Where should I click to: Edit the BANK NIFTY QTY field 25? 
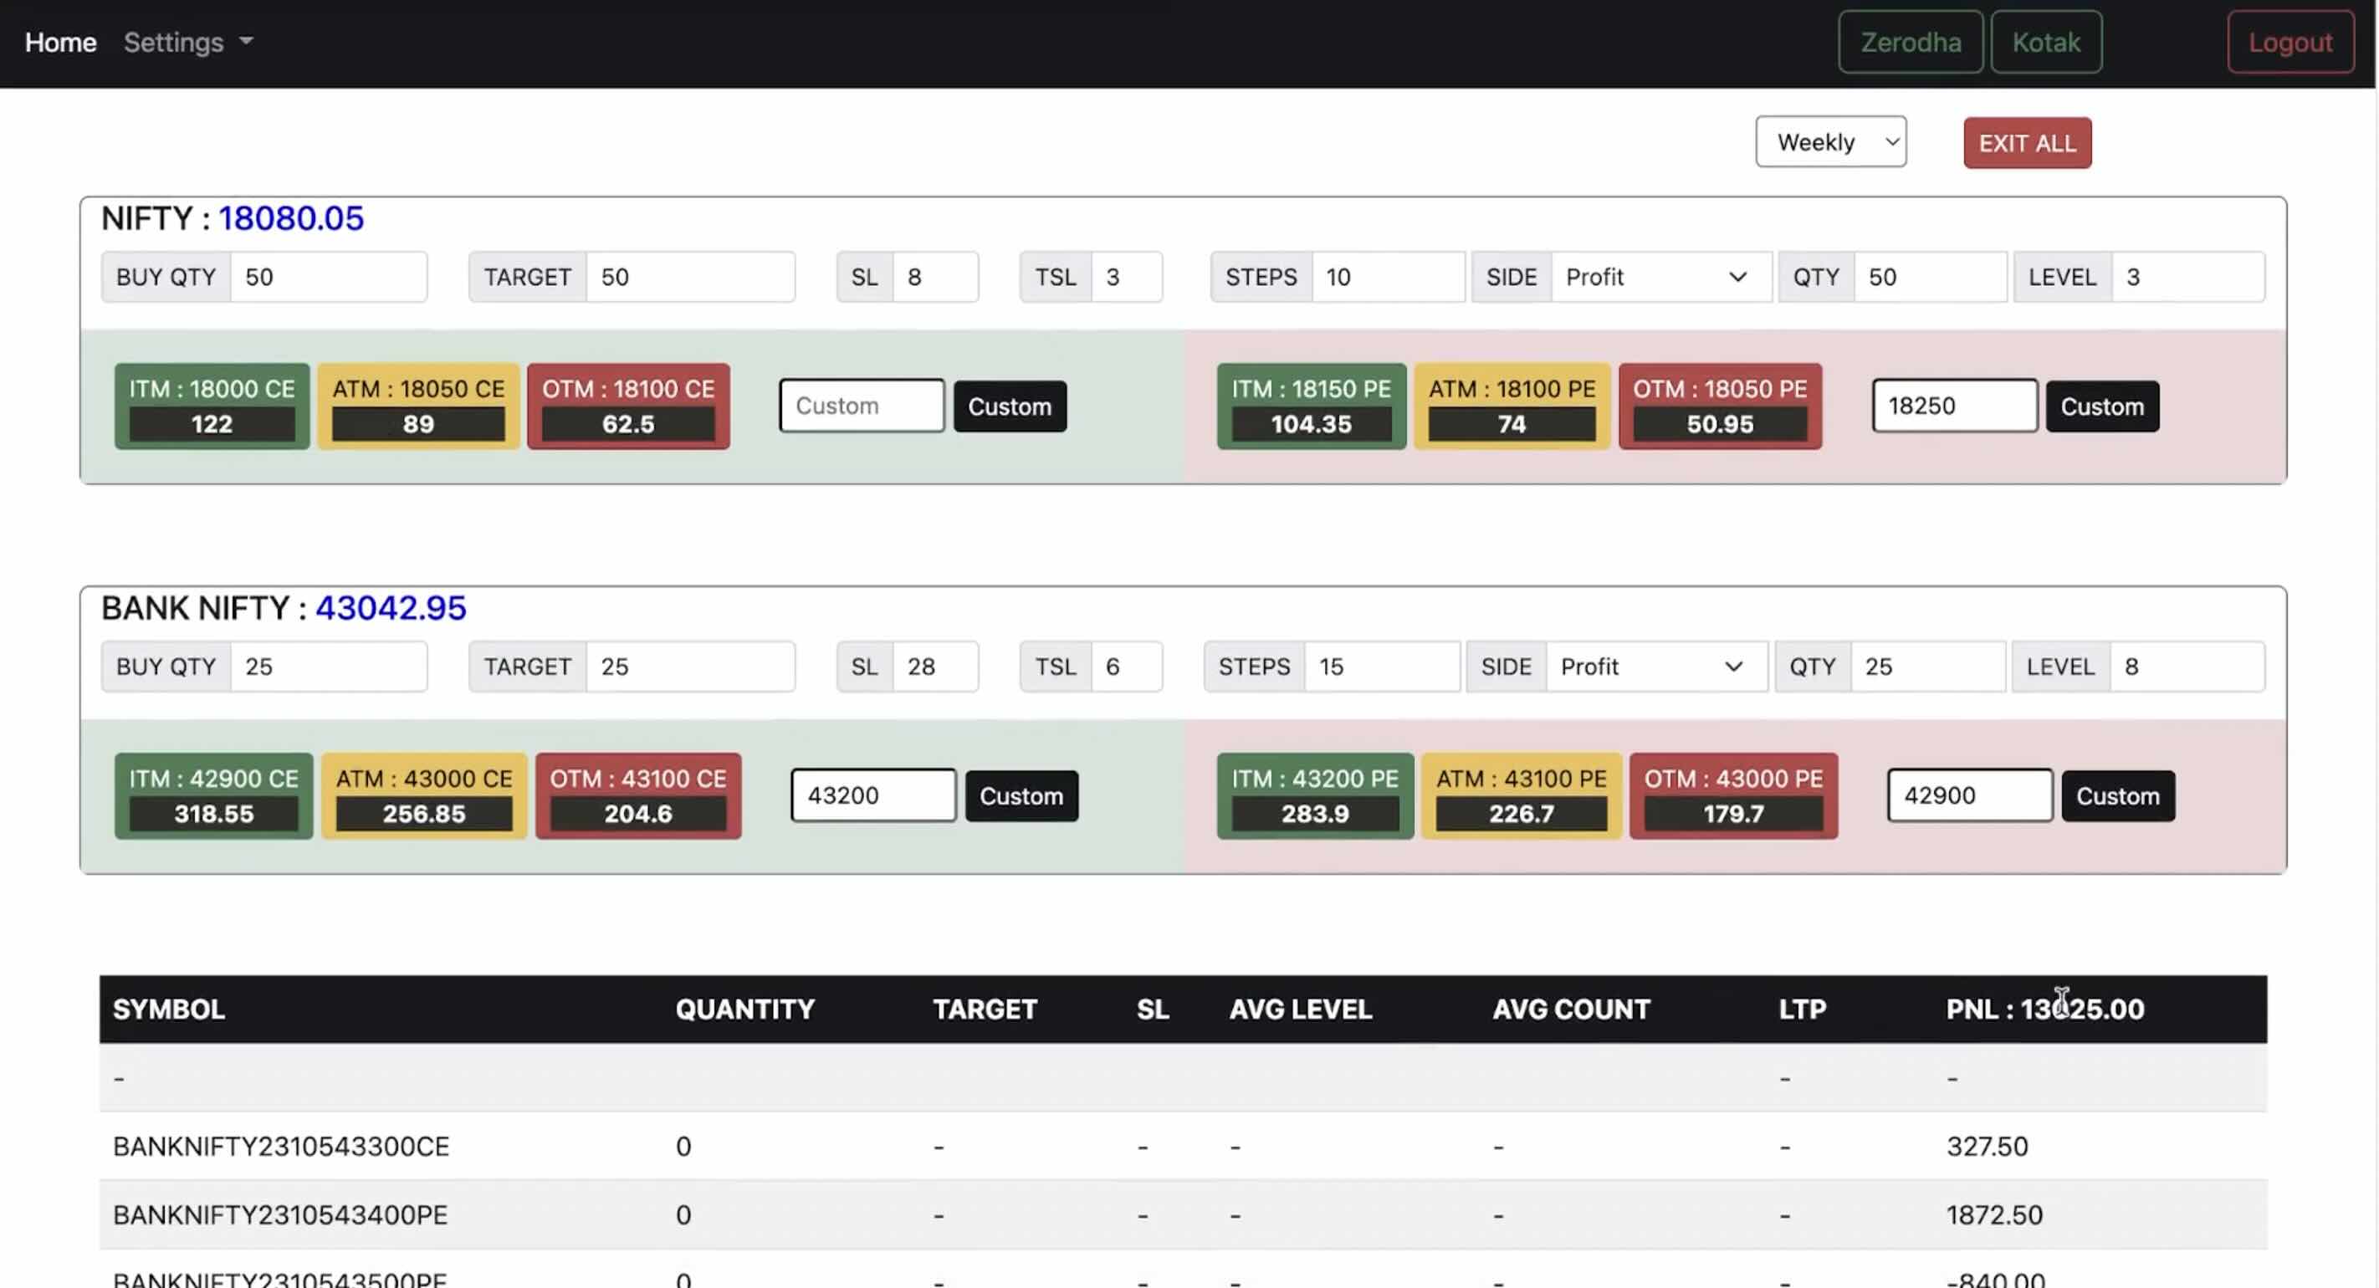point(1927,667)
